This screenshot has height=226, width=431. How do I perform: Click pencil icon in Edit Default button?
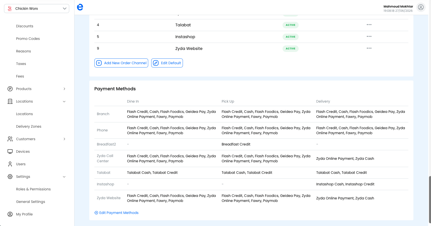(x=156, y=63)
